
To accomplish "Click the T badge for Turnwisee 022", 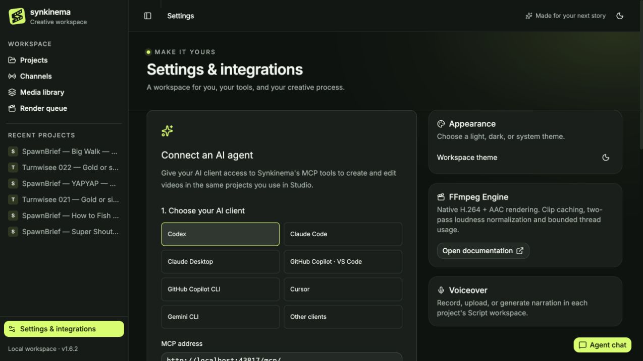I will tap(13, 167).
